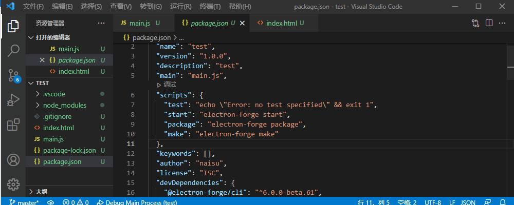Screen dimensions: 514x205
Task: Open the Accounts icon in activity bar
Action: pos(13,160)
